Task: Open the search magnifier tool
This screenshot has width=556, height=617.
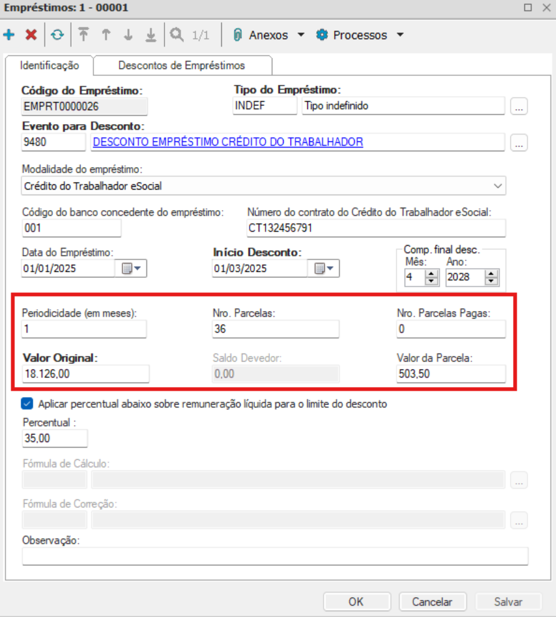Action: (x=176, y=35)
